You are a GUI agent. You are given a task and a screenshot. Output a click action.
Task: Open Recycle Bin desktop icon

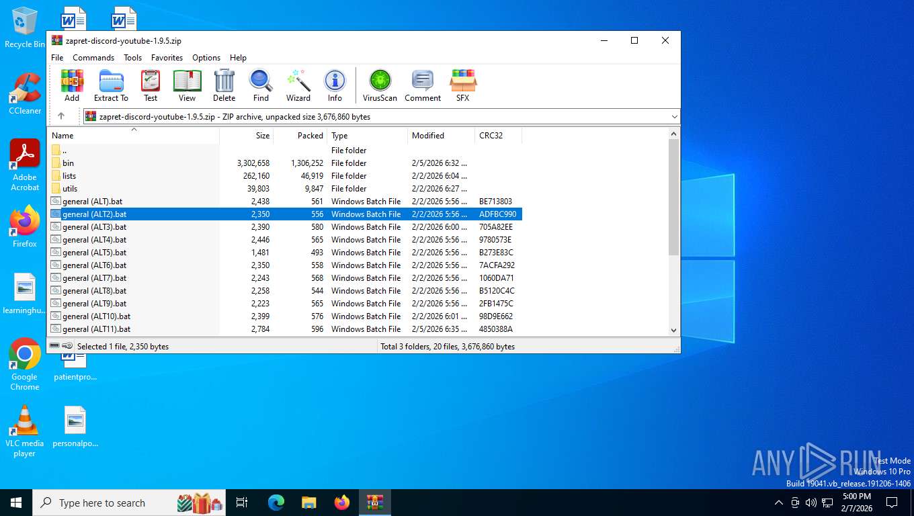point(25,28)
